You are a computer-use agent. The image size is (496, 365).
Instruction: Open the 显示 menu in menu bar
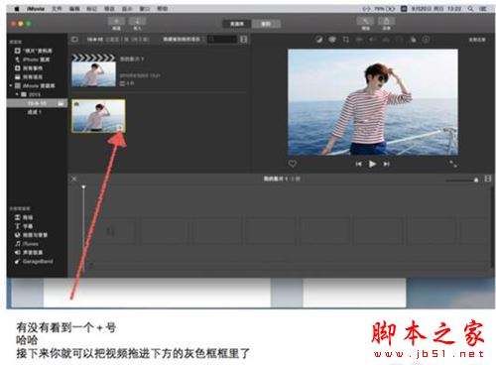127,9
